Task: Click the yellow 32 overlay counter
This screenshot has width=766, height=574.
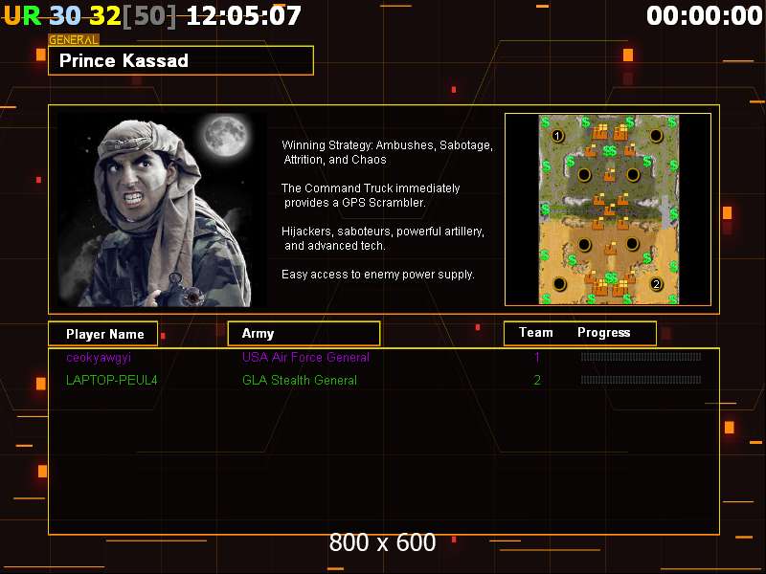Action: click(x=105, y=15)
